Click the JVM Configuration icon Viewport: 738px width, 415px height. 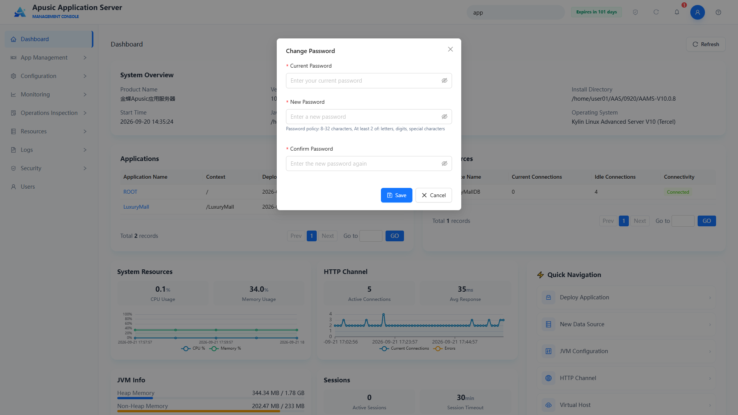pos(549,351)
